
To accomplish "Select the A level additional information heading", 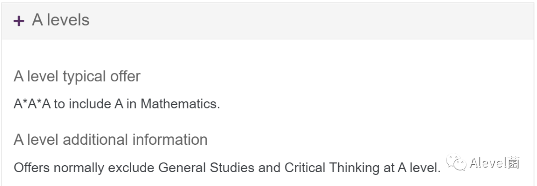I will [x=110, y=139].
